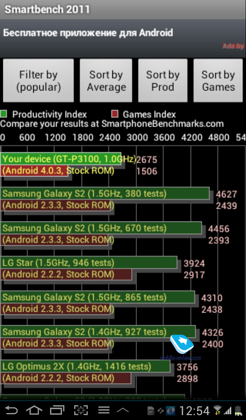Tap the 'Your device (GT-P3100, 1.0GHz)' bar

click(61, 159)
